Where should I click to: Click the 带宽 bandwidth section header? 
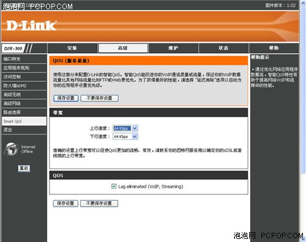click(x=149, y=112)
